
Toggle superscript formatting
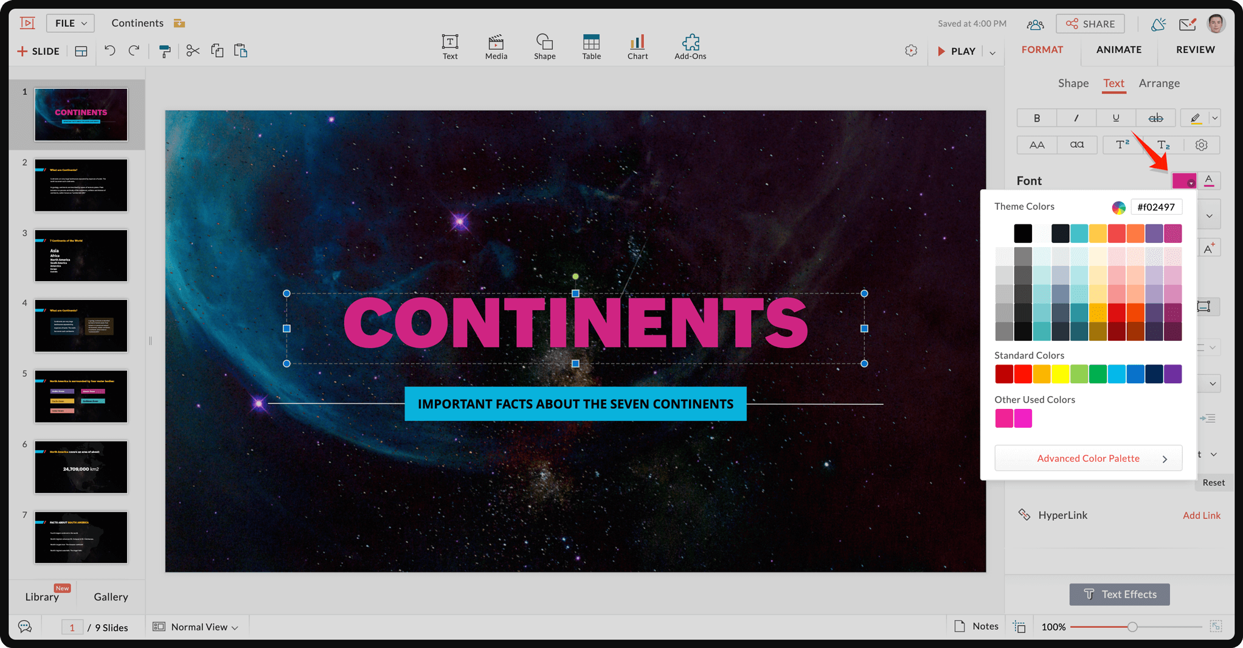coord(1122,145)
